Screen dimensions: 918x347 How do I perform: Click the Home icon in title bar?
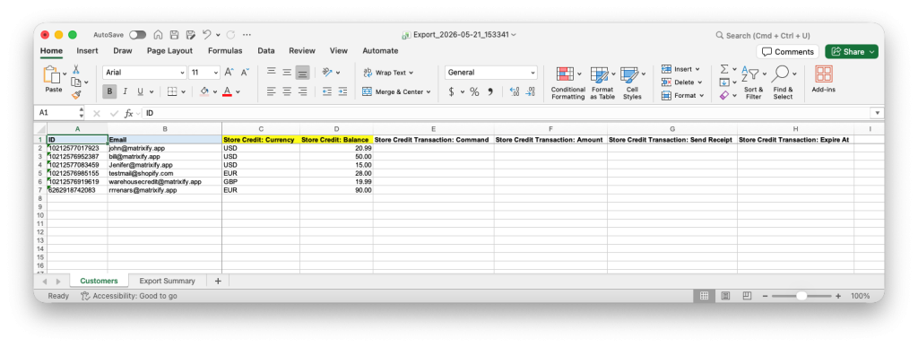click(158, 35)
